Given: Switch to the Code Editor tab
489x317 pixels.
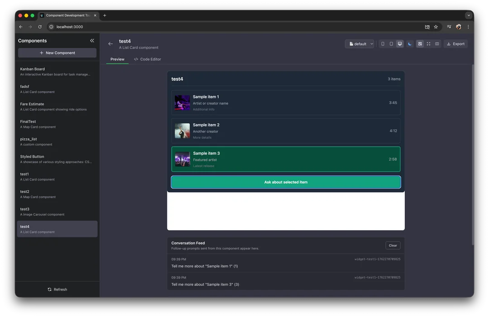Looking at the screenshot, I should 147,59.
